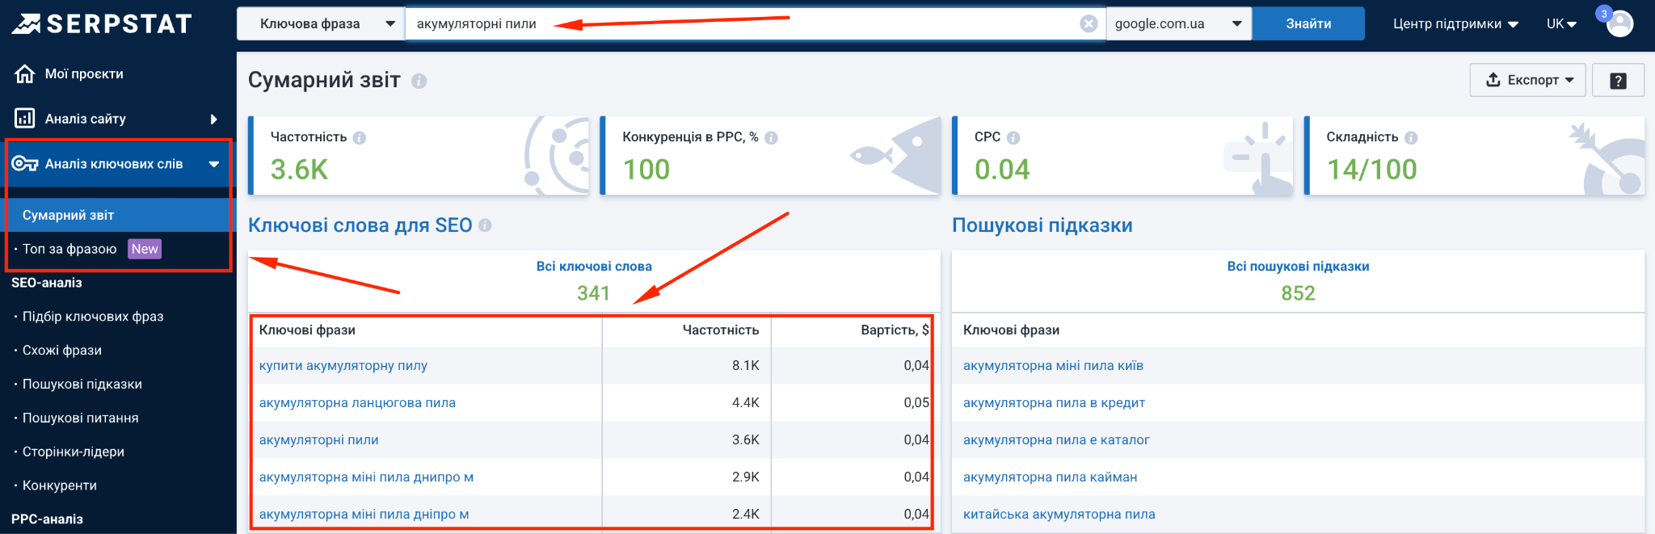
Task: Open Мої проєкти in sidebar
Action: click(84, 74)
